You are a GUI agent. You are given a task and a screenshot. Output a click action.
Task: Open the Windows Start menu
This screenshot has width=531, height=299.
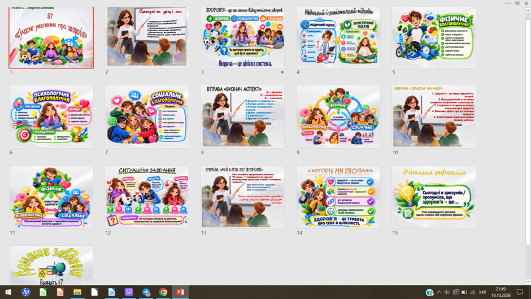click(x=8, y=292)
